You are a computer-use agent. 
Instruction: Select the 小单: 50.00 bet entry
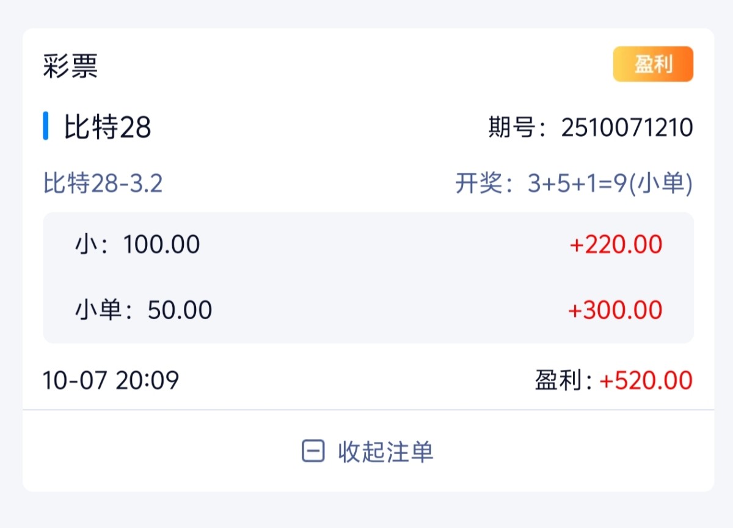(143, 310)
